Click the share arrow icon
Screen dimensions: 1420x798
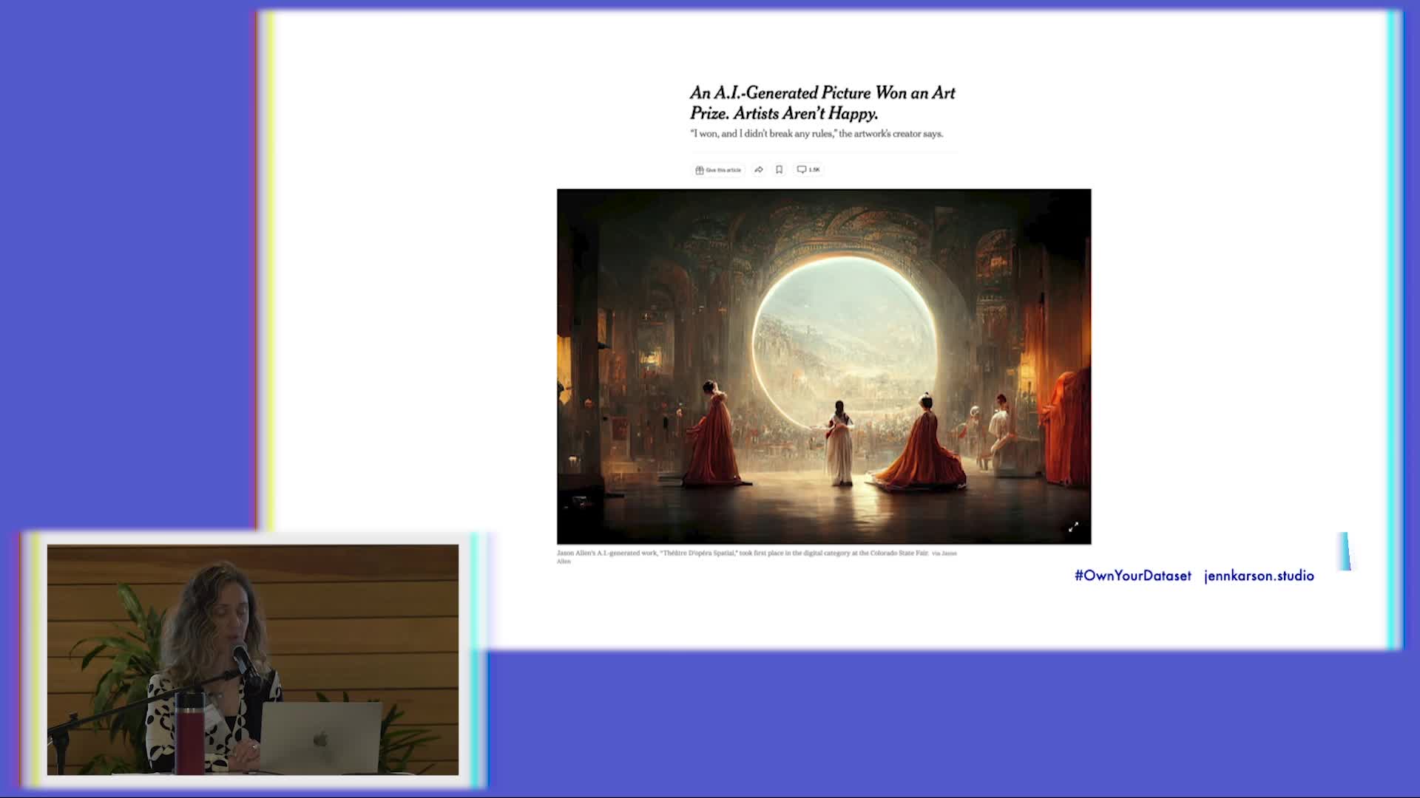click(x=759, y=170)
